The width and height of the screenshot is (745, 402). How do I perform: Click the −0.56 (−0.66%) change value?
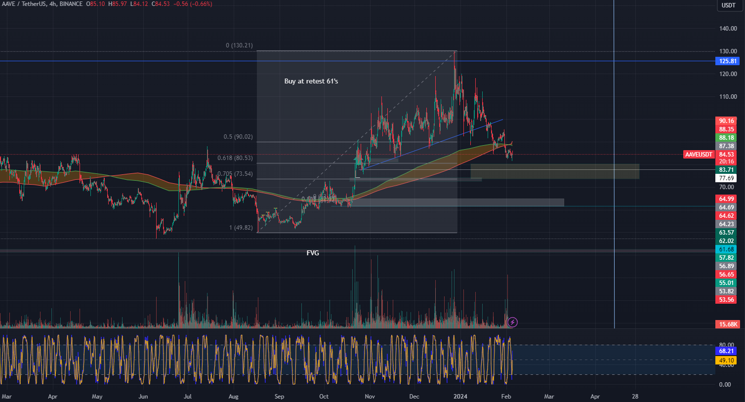[193, 4]
